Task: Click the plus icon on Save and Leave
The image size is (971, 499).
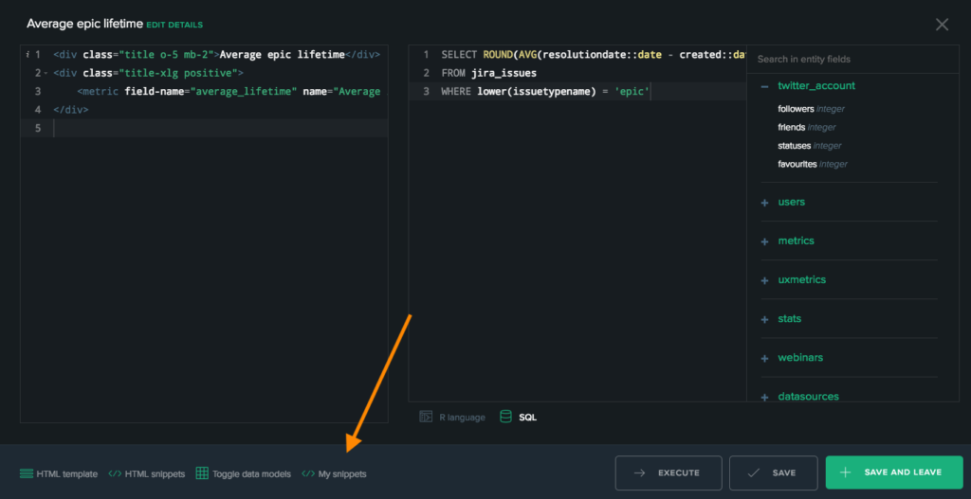Action: tap(845, 472)
